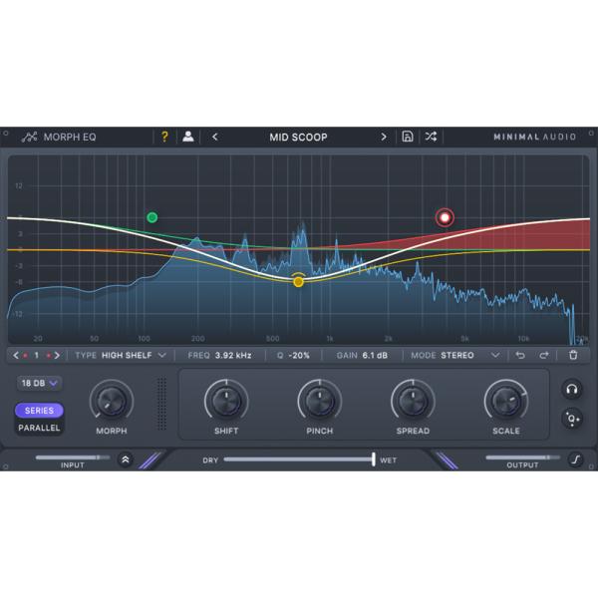598x598 pixels.
Task: Click the dotted grip handle beside Morph
Action: (x=161, y=404)
